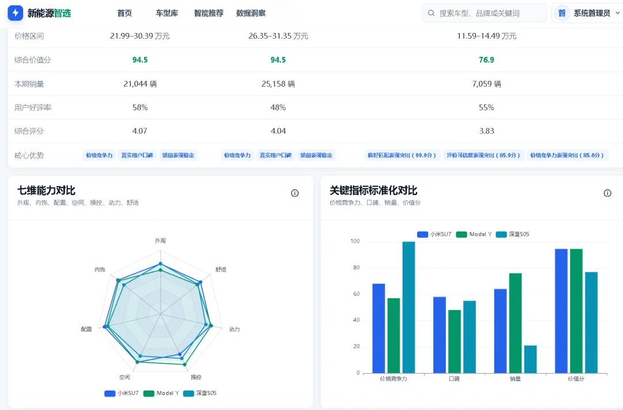Image resolution: width=623 pixels, height=410 pixels.
Task: Click 真实用户口碑 tag in the 4.07 rating column
Action: (137, 155)
